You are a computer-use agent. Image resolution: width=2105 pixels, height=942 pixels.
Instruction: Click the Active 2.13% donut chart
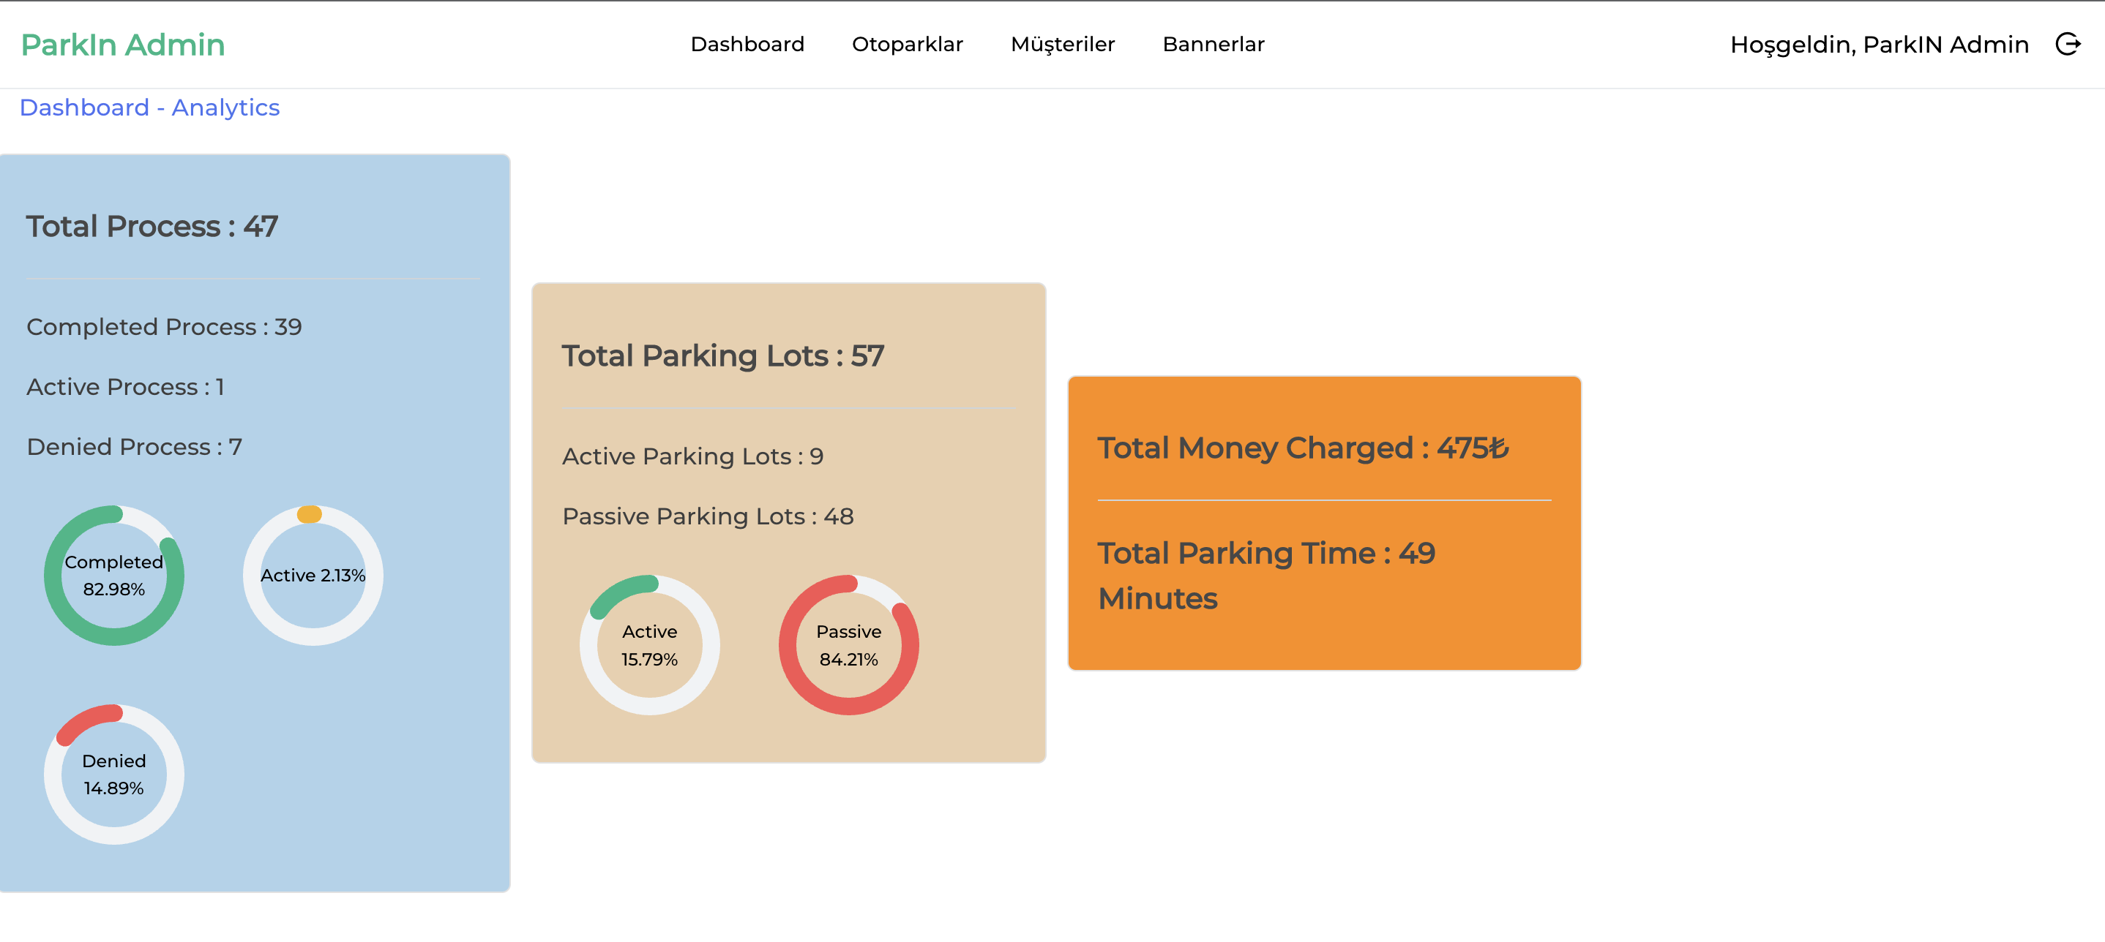coord(313,574)
